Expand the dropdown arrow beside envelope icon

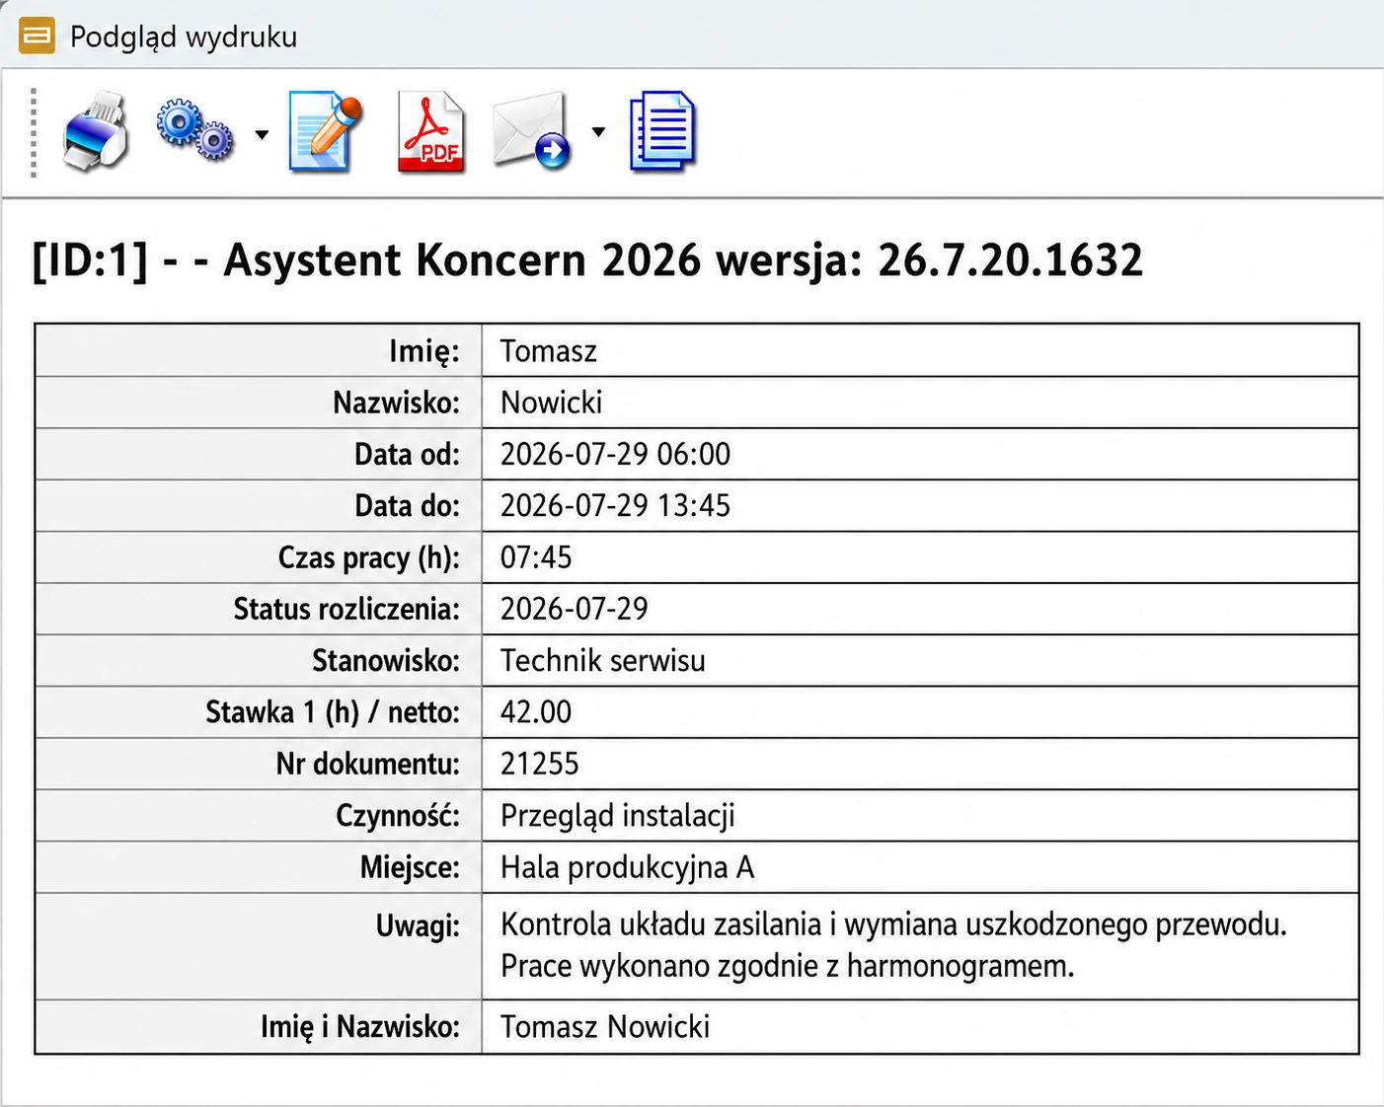click(598, 132)
